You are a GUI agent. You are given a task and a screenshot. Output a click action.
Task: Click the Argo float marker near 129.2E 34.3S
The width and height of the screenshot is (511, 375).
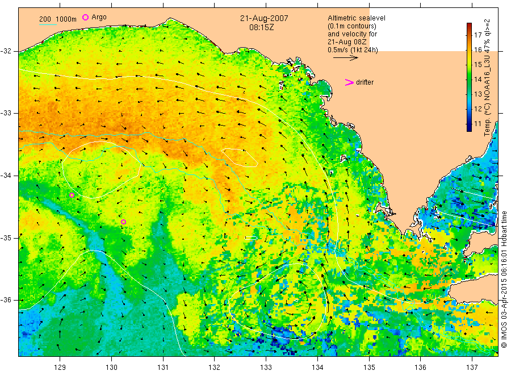(x=72, y=195)
